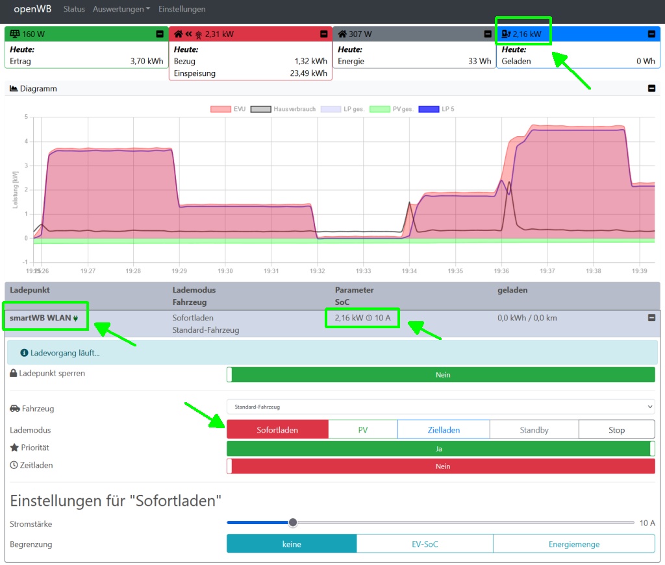Toggle the Ladepunkt sperren switch
The width and height of the screenshot is (665, 565).
[440, 375]
